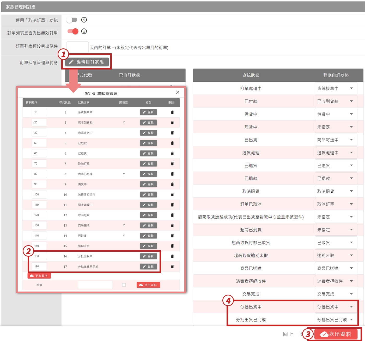This screenshot has height=341, width=365.
Task: Edit the 交易完成 status
Action: coord(148,225)
